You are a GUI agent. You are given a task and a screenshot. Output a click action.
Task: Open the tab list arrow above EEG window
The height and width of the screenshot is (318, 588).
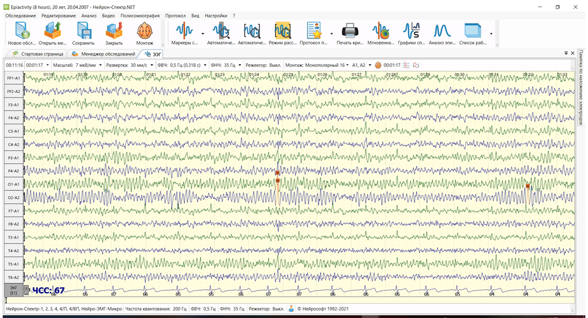pos(566,53)
